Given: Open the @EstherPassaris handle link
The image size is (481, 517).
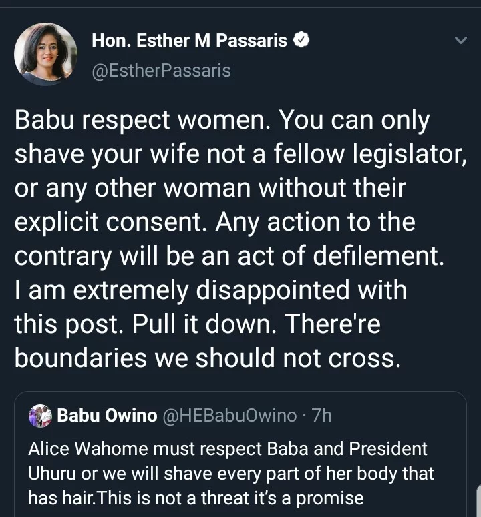Looking at the screenshot, I should pos(160,70).
